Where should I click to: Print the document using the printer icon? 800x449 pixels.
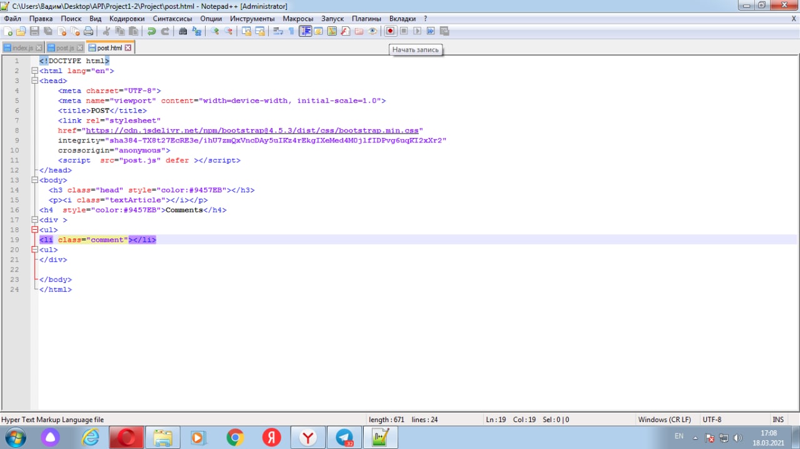(x=88, y=31)
